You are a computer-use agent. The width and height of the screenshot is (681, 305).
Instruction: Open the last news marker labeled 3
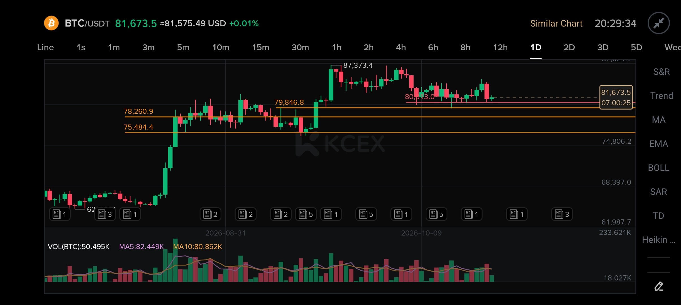coord(562,214)
